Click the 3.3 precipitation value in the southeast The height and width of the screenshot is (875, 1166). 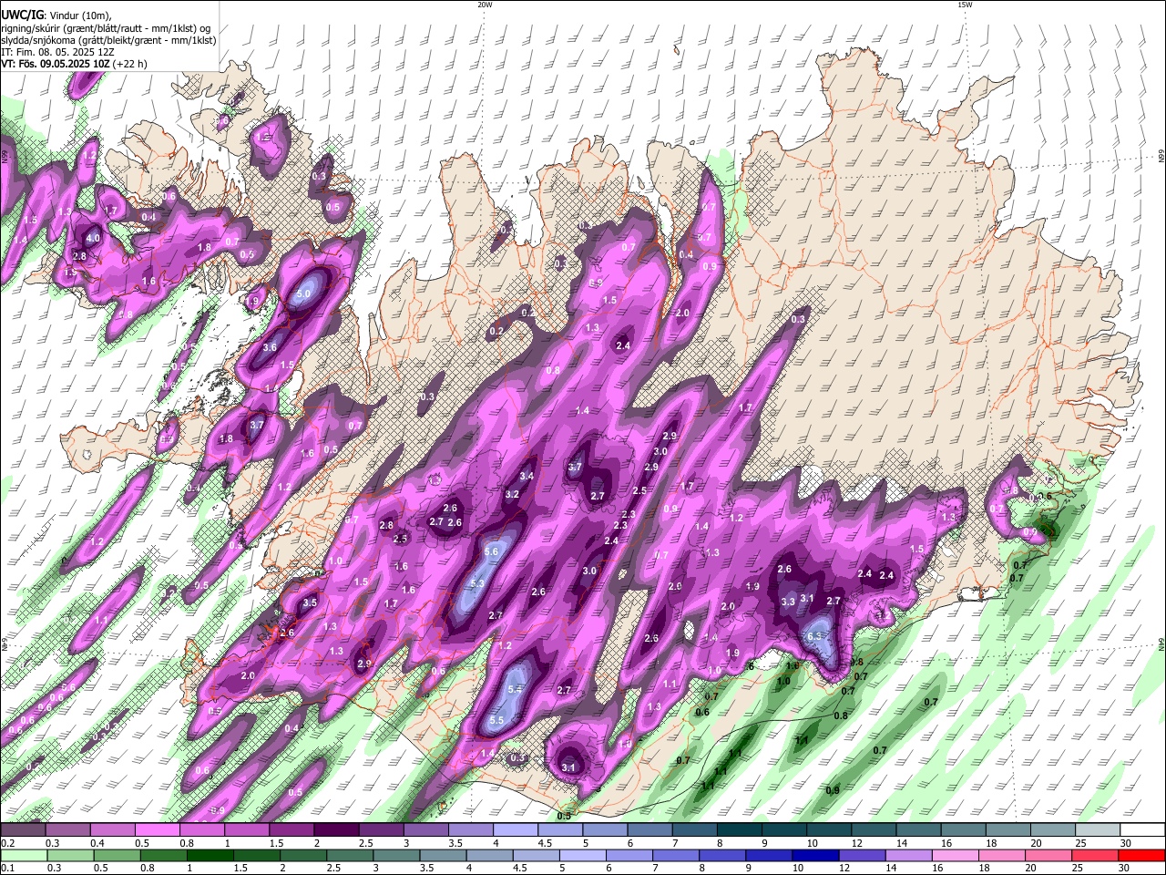(789, 601)
